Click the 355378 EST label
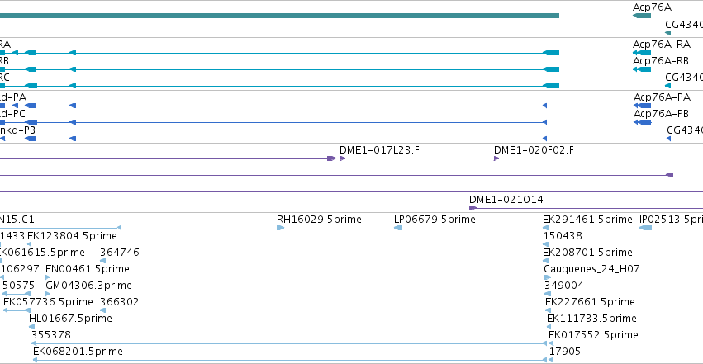703x364 pixels. point(51,335)
